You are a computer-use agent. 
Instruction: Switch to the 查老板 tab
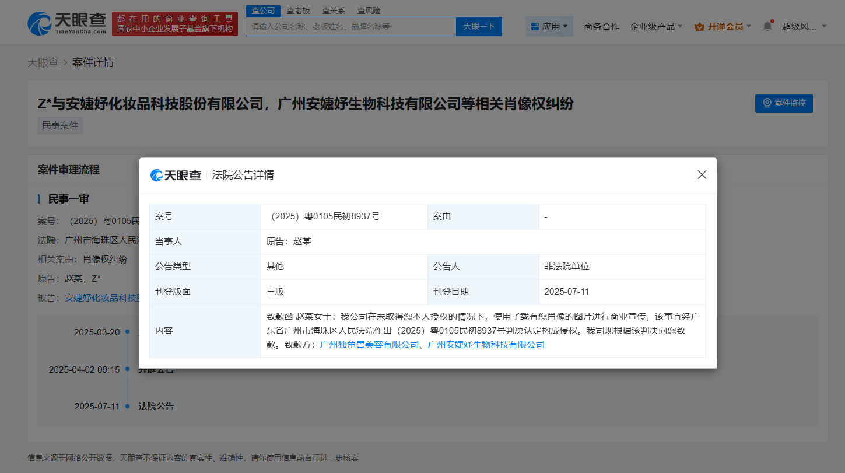coord(299,10)
